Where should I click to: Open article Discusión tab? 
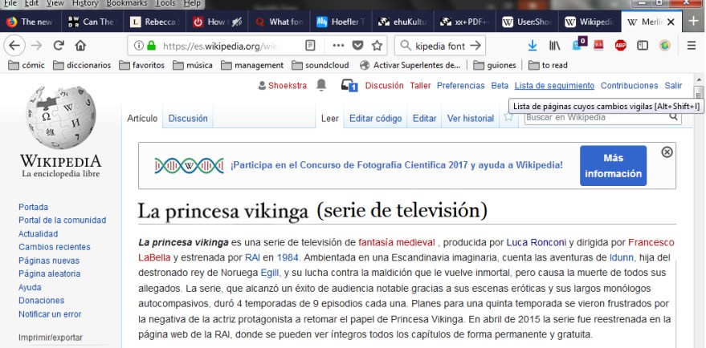click(188, 119)
